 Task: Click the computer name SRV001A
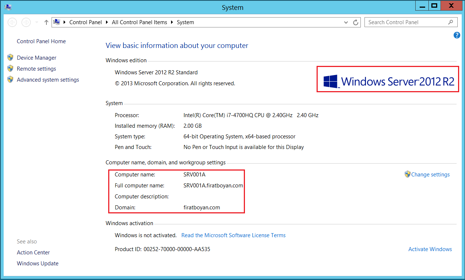[x=194, y=175]
